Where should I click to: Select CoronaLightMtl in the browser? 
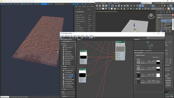[x=68, y=78]
